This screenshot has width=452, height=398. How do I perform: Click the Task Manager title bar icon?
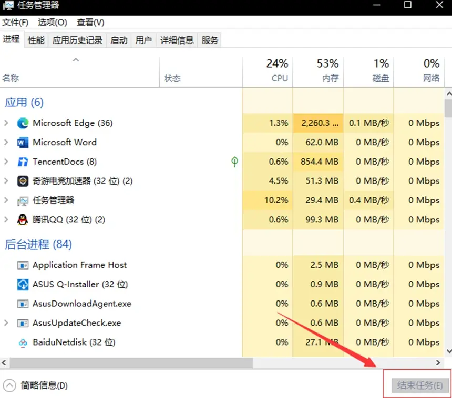(8, 5)
